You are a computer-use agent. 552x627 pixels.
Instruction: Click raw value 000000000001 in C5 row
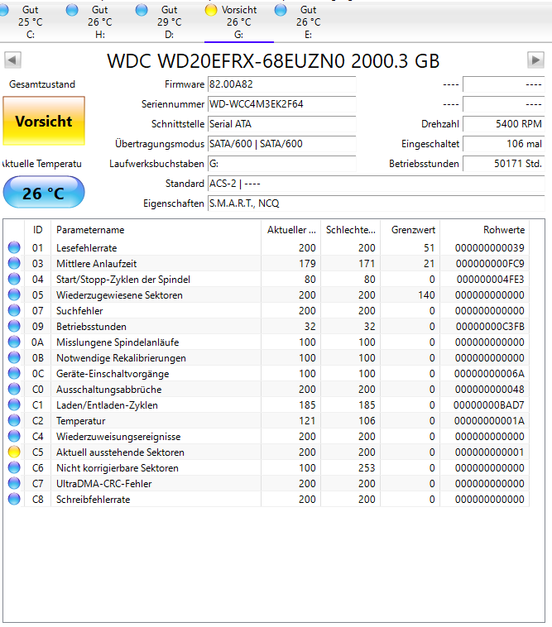click(490, 452)
